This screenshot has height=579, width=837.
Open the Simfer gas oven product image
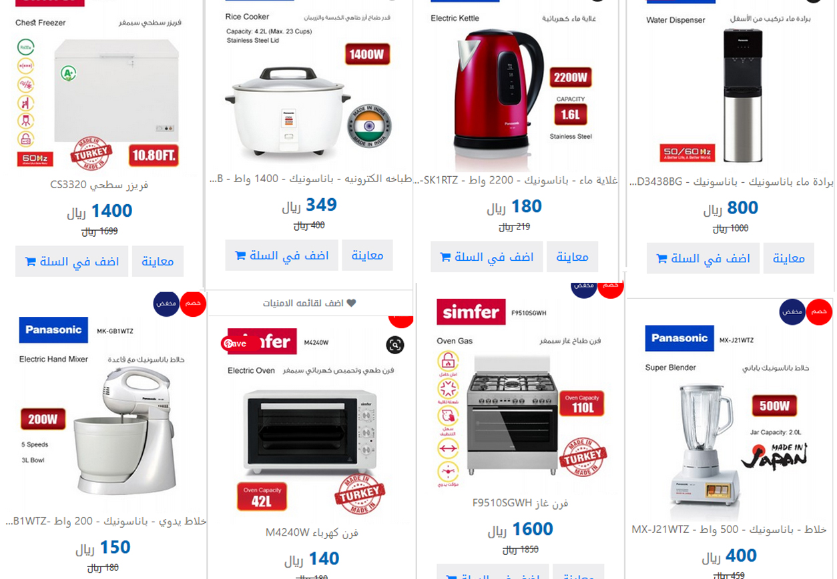pyautogui.click(x=520, y=392)
